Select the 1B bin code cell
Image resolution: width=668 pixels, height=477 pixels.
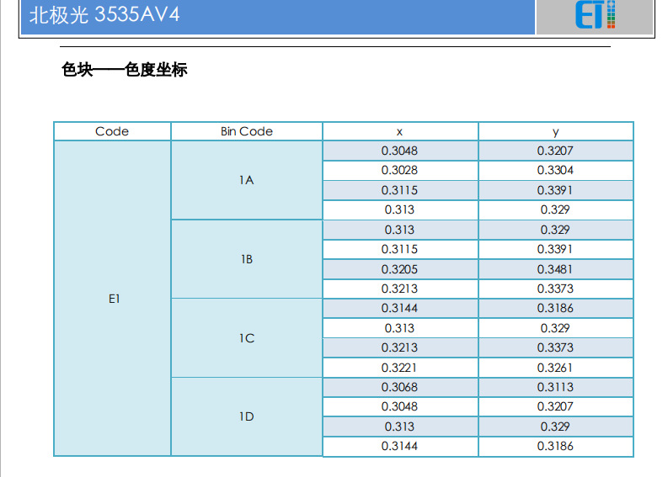247,259
